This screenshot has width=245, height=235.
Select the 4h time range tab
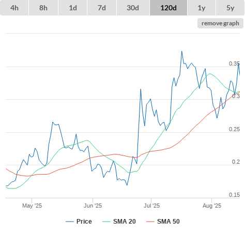pyautogui.click(x=14, y=8)
